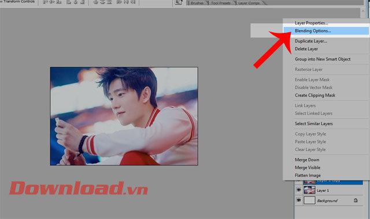
Task: Click the file browser icon beside Brushes tab
Action: pyautogui.click(x=179, y=2)
